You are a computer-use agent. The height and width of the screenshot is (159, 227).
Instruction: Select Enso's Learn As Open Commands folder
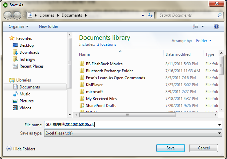[115, 78]
